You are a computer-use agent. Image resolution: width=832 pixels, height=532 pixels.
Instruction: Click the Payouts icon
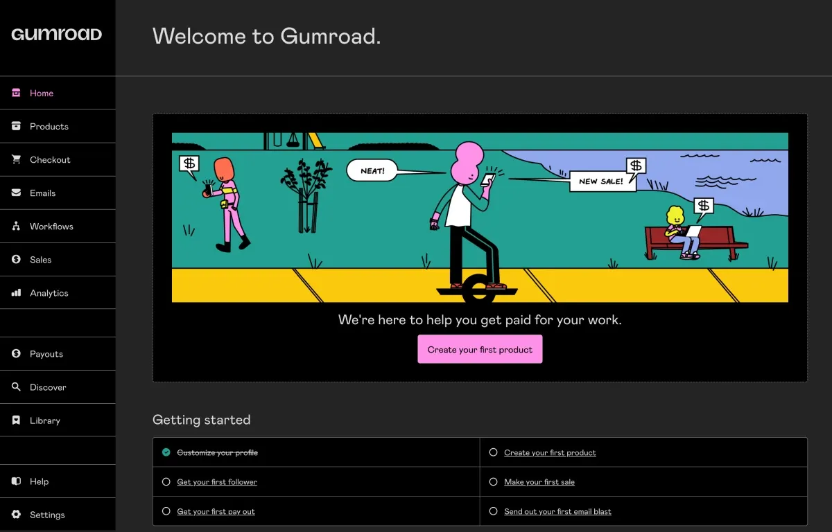coord(17,353)
